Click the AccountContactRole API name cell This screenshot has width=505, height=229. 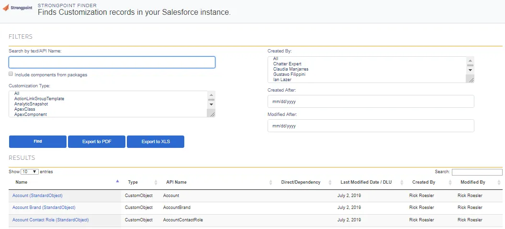[x=183, y=219]
